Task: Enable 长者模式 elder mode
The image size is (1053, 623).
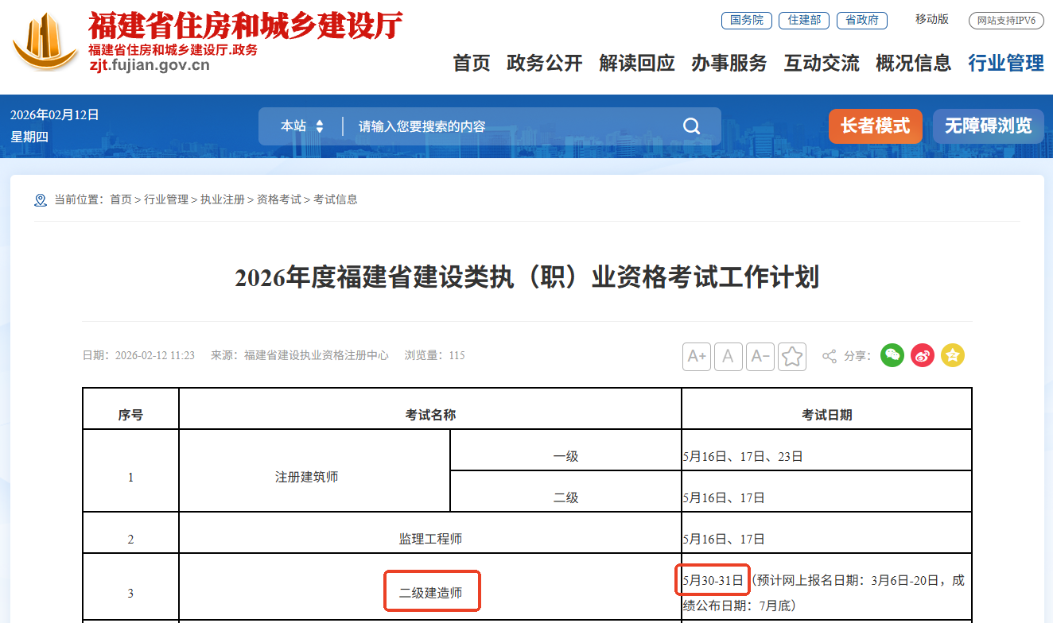Action: pyautogui.click(x=875, y=126)
